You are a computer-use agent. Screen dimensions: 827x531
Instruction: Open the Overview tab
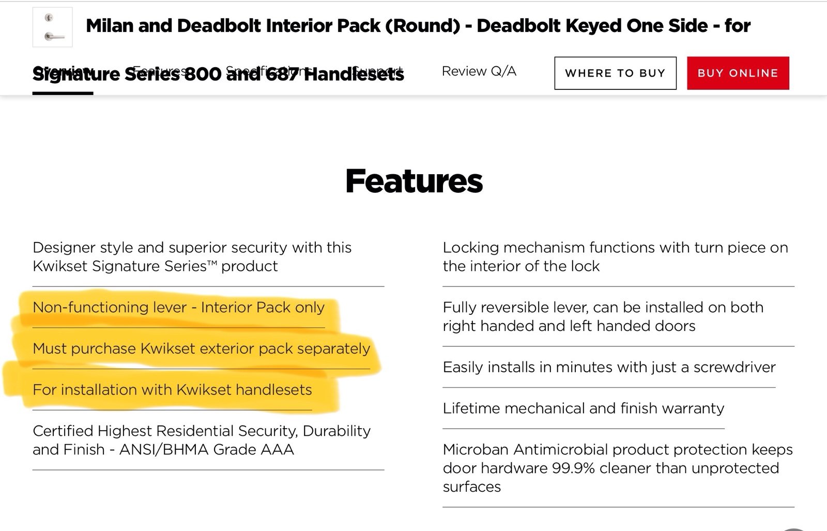(63, 71)
